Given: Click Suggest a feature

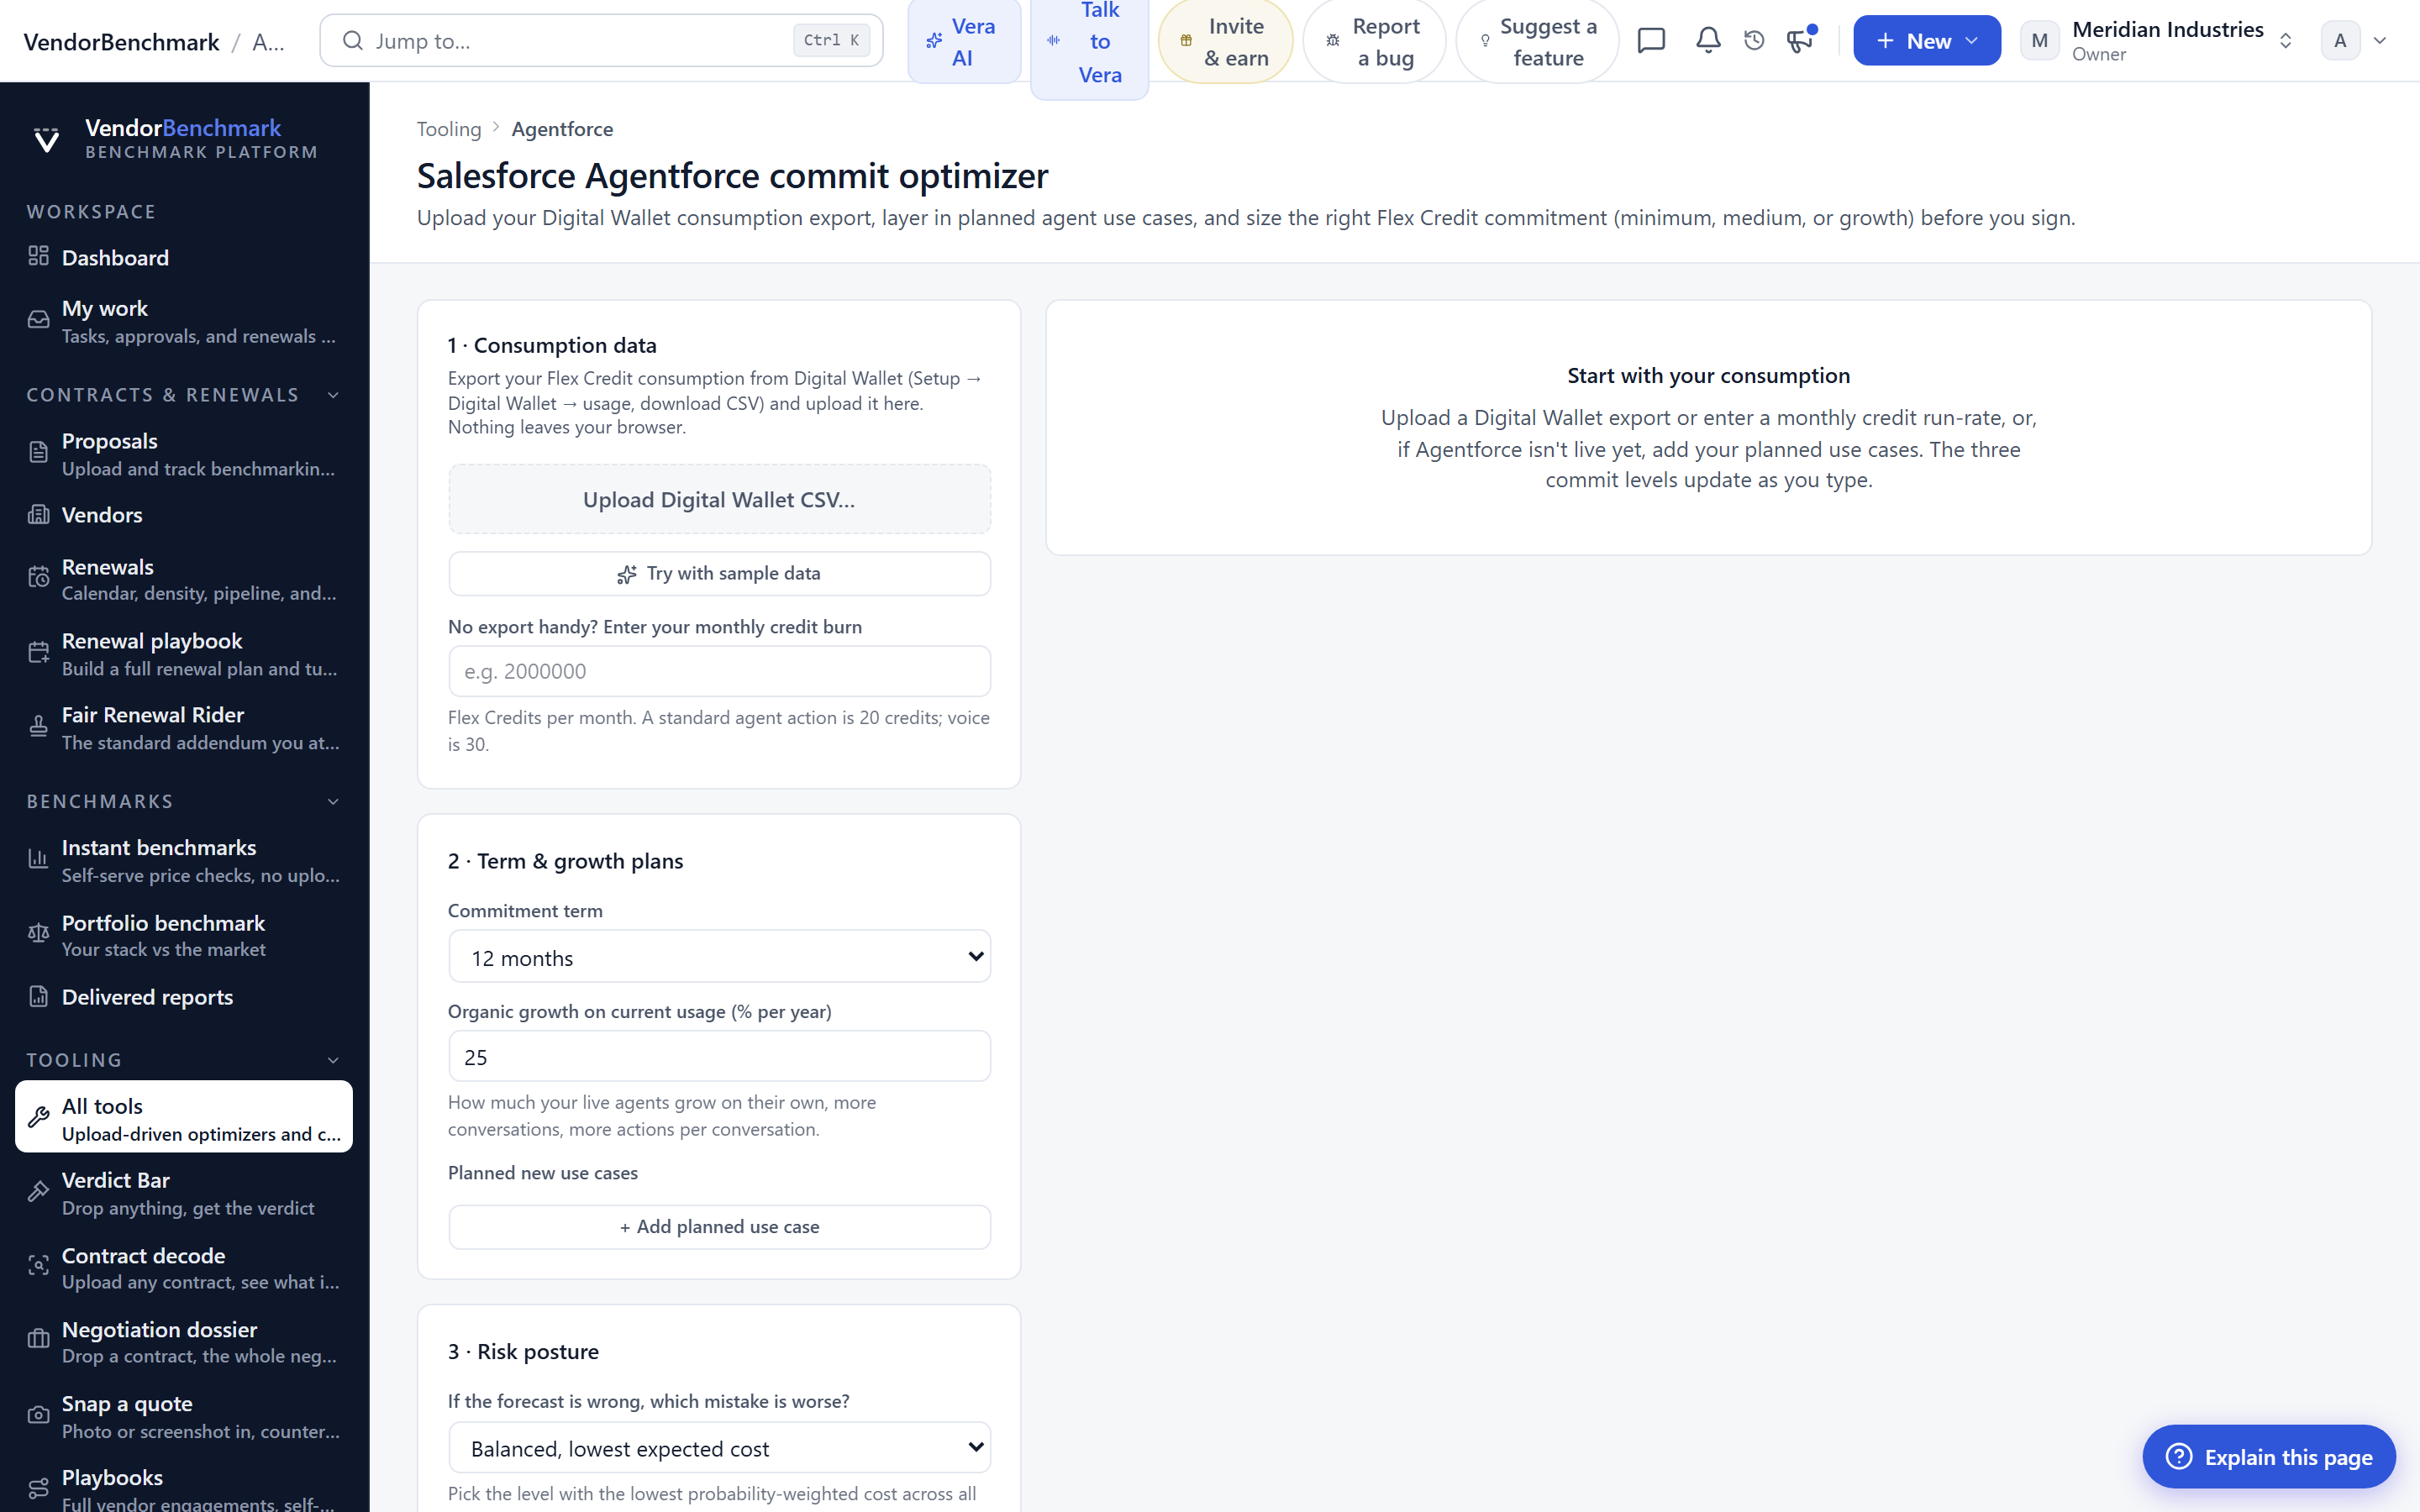Looking at the screenshot, I should 1537,41.
